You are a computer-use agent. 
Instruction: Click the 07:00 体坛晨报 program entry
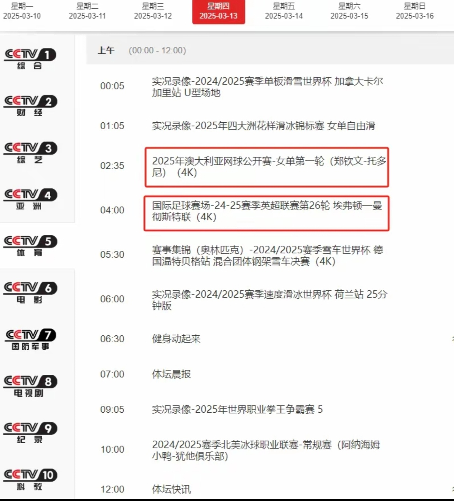click(171, 374)
